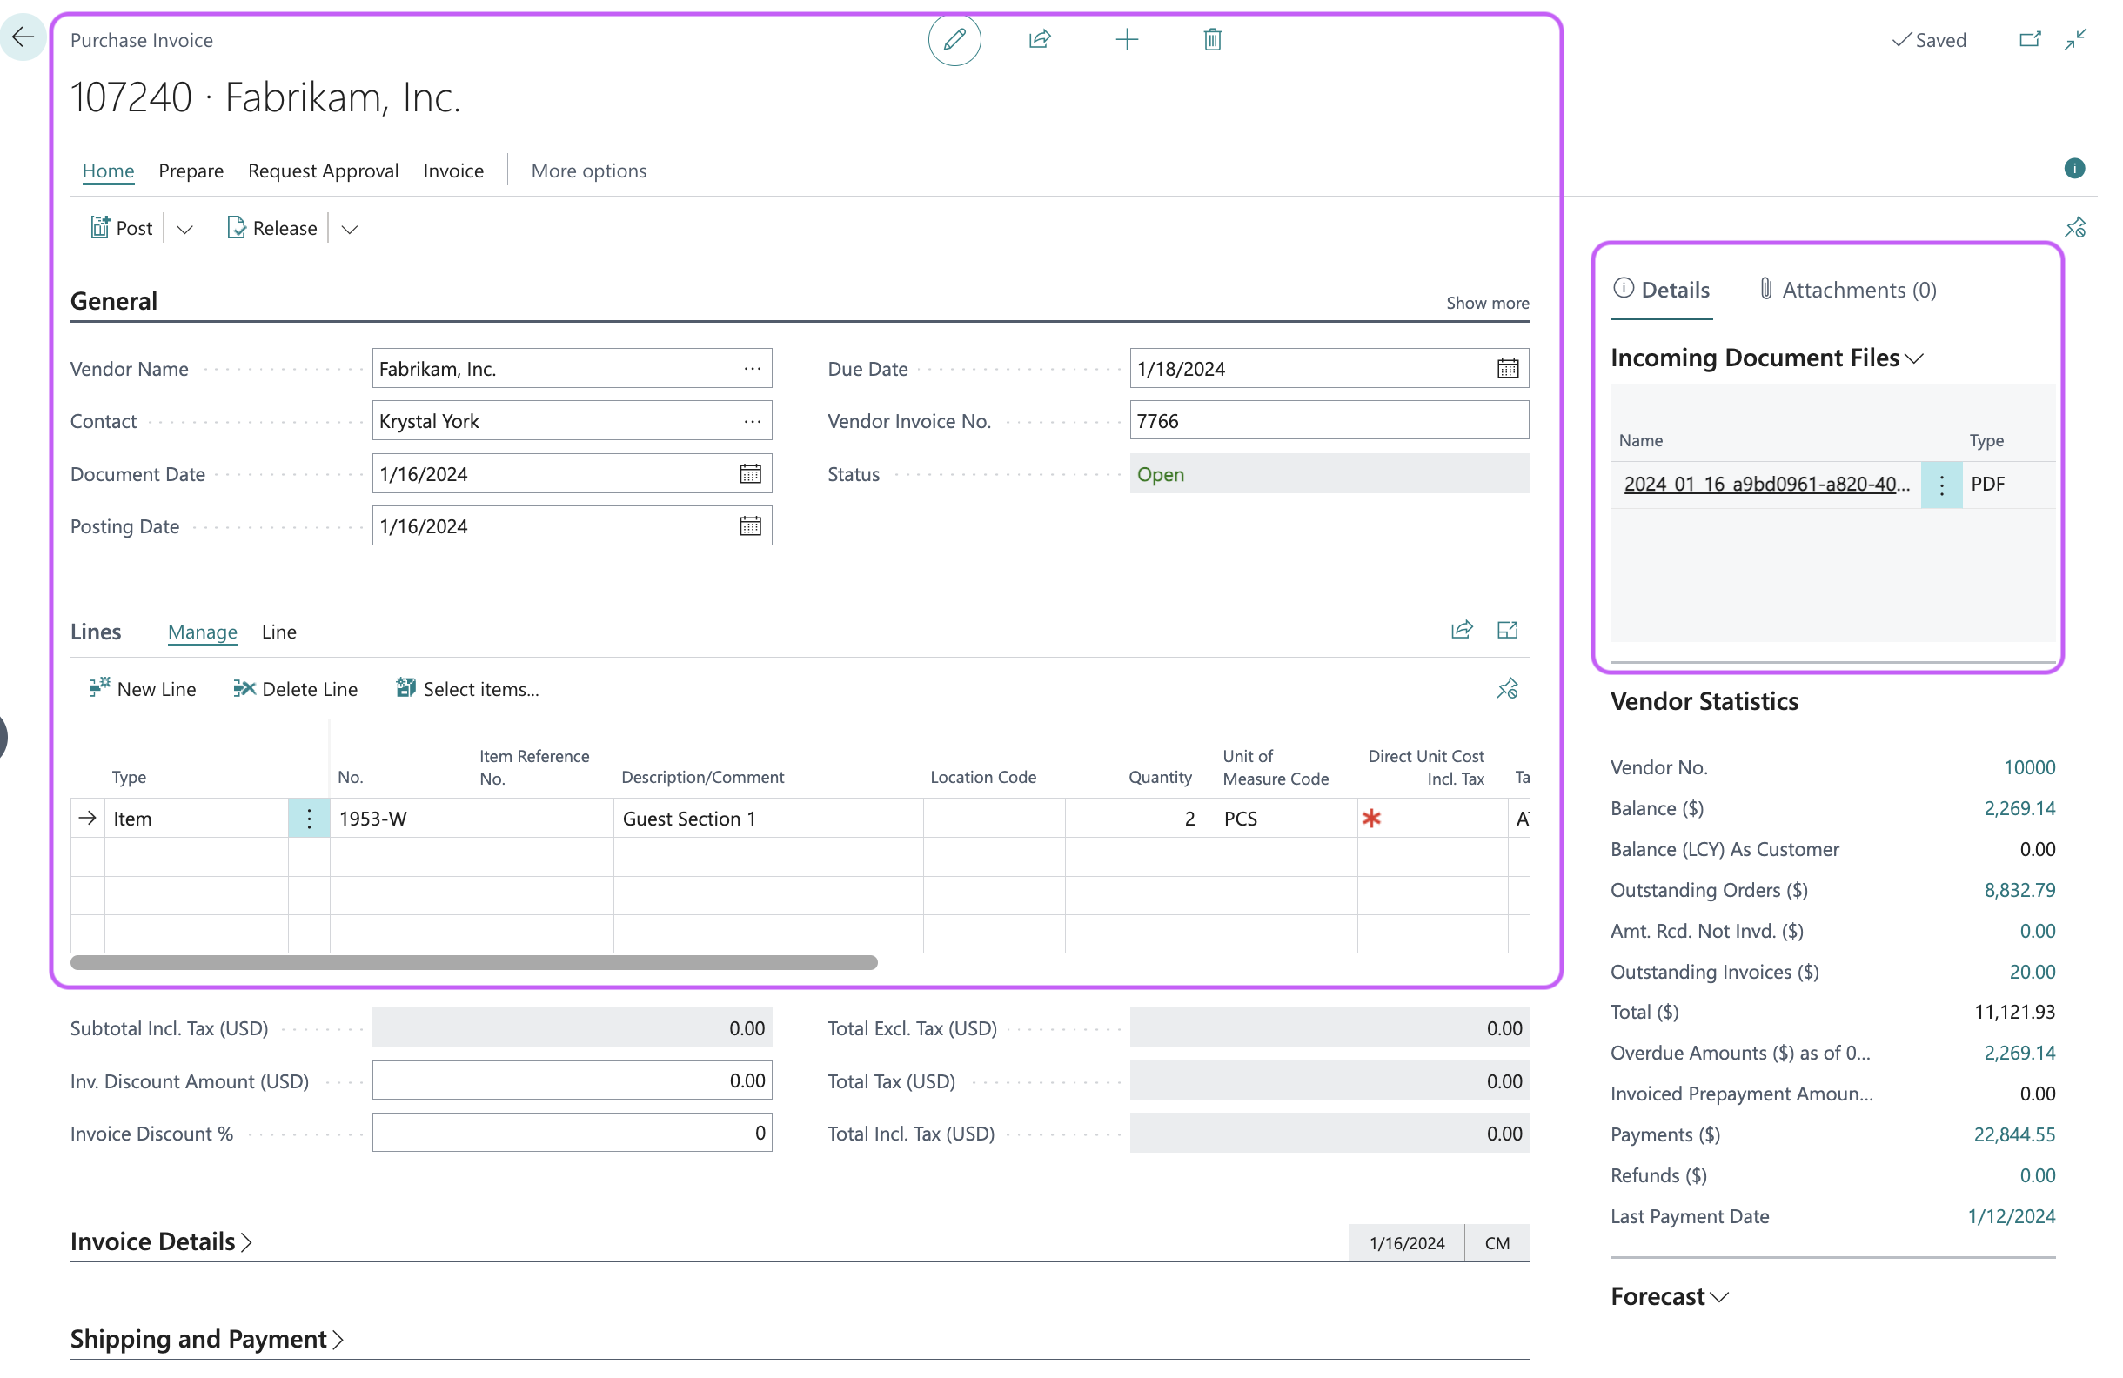
Task: Open the Post dropdown arrow
Action: pos(184,229)
